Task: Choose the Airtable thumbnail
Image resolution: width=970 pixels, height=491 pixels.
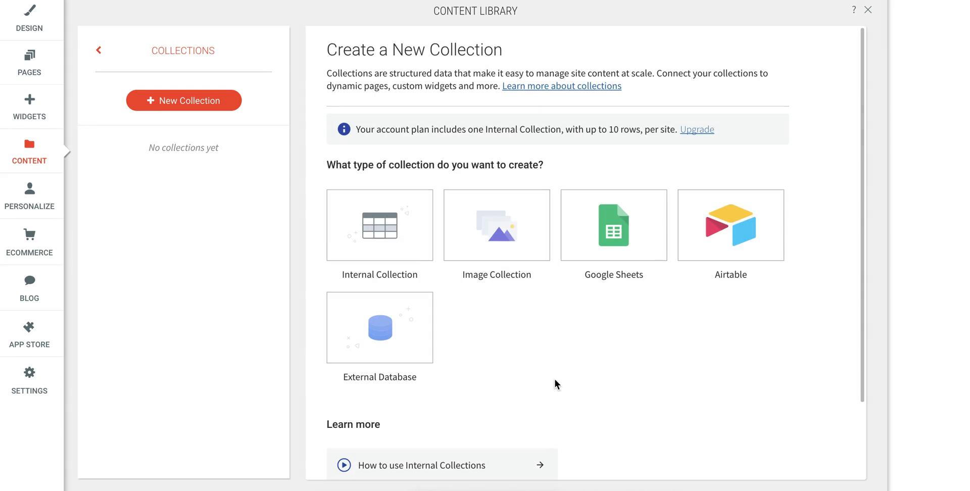Action: pyautogui.click(x=731, y=225)
